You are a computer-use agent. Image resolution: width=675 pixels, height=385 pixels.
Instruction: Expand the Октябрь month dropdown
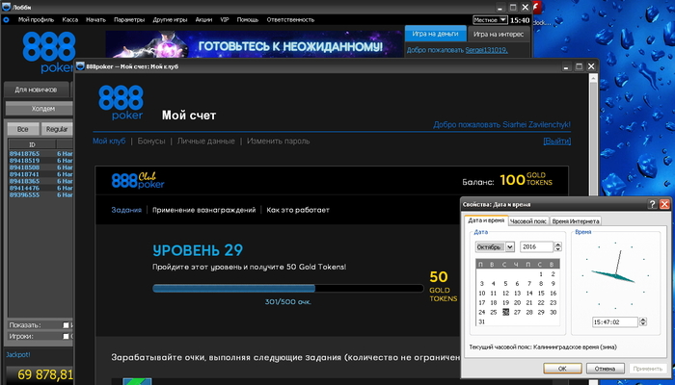[x=510, y=247]
